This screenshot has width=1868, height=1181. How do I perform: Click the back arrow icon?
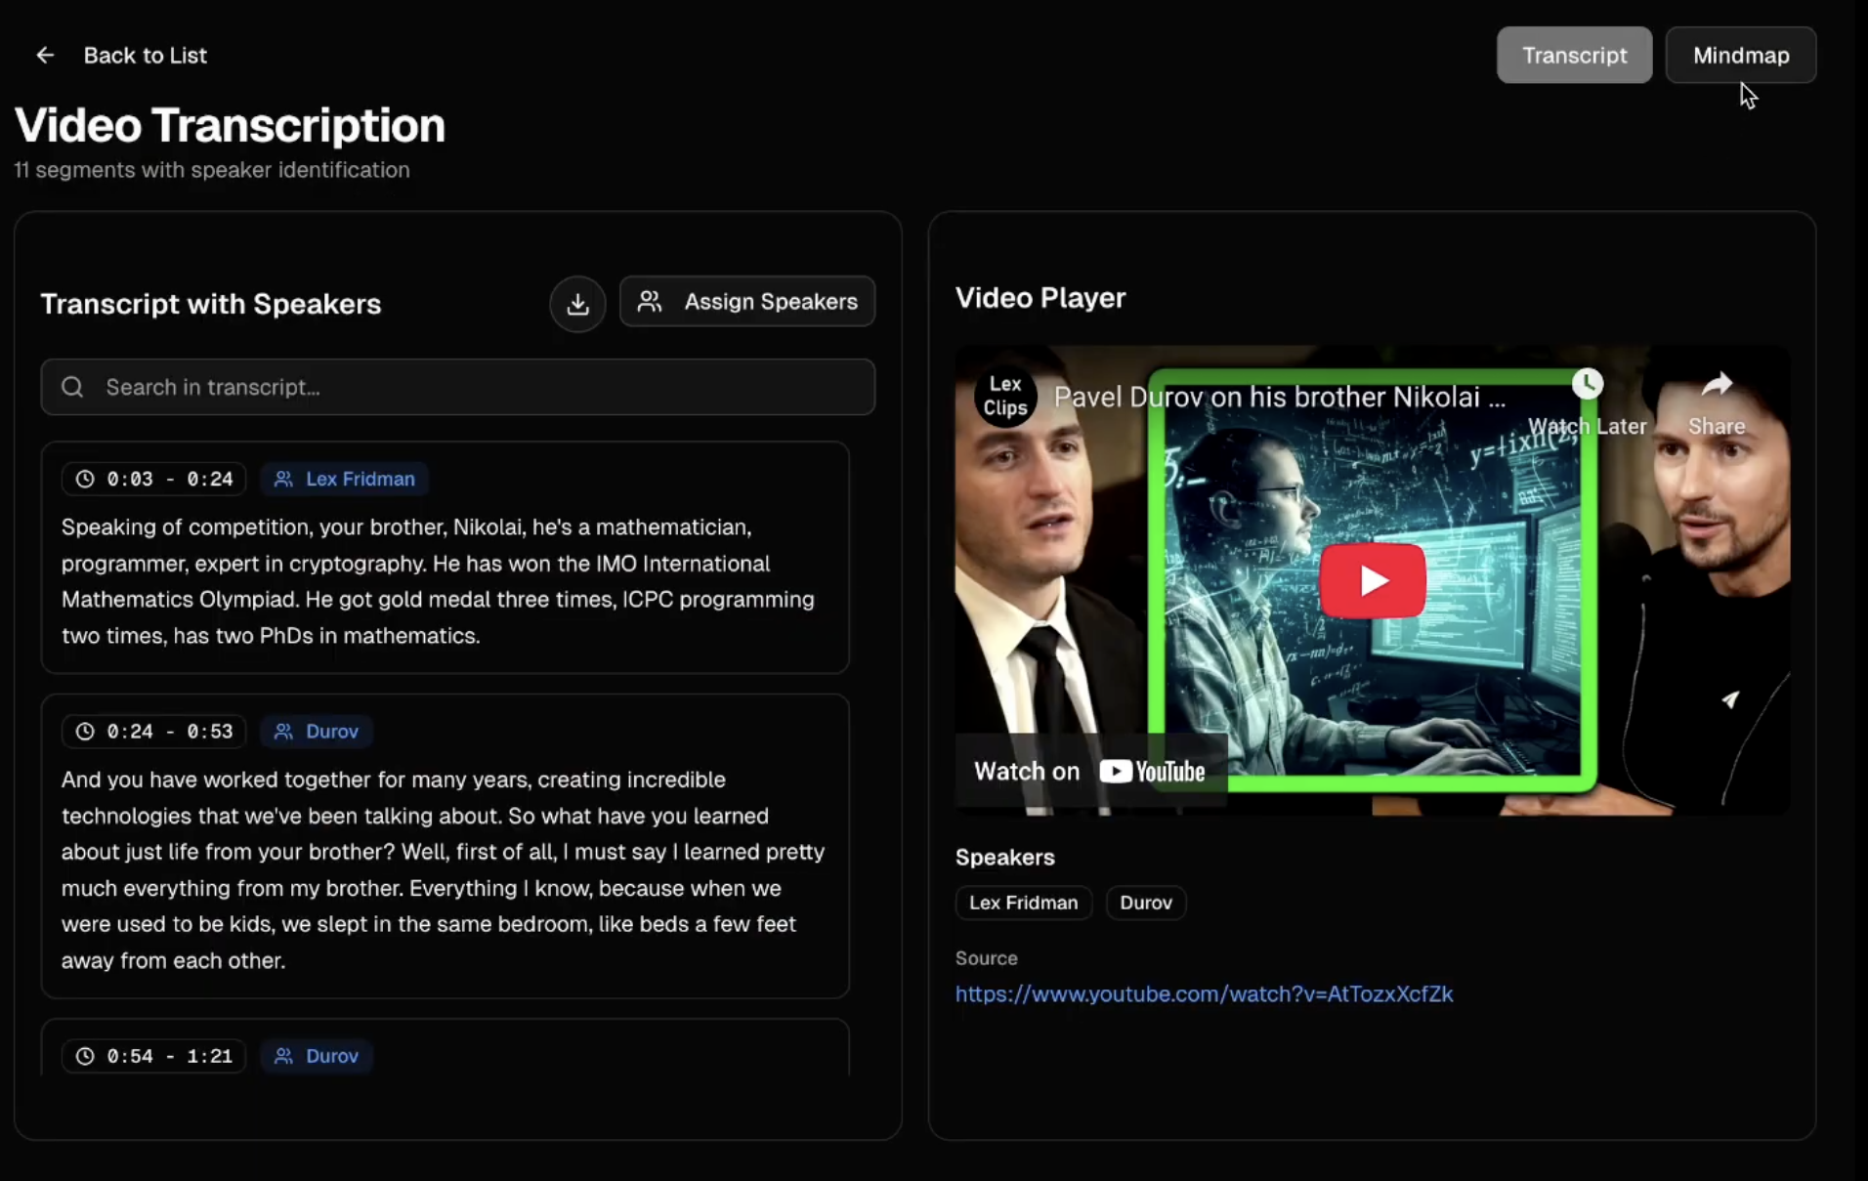pyautogui.click(x=45, y=56)
